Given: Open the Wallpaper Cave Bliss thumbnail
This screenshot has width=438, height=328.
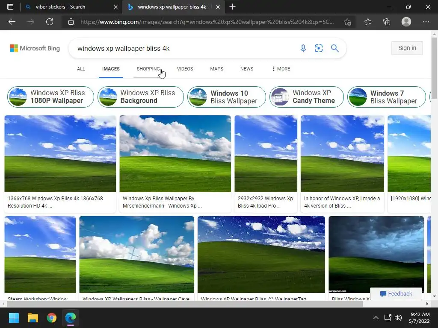Looking at the screenshot, I should (136, 255).
